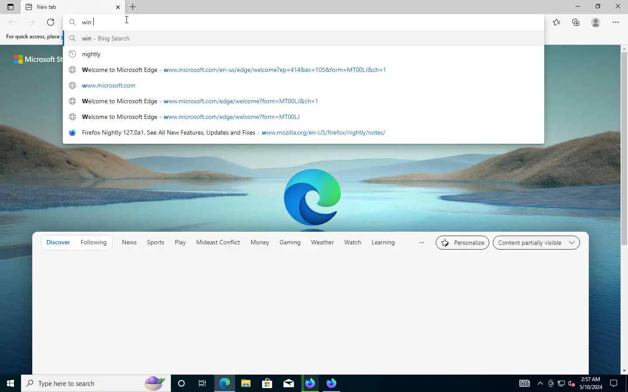628x392 pixels.
Task: Switch to the Discover feed tab
Action: pos(58,243)
